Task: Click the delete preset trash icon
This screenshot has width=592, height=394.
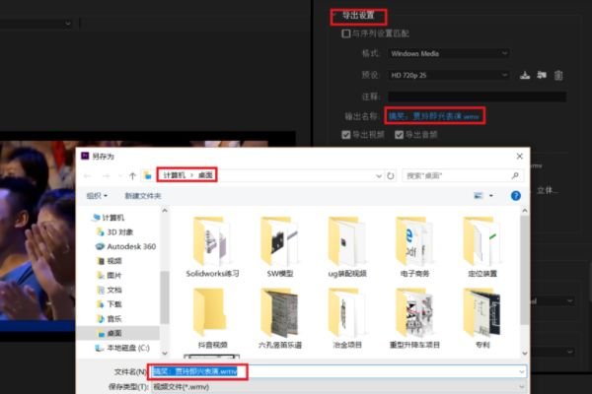Action: coord(558,76)
